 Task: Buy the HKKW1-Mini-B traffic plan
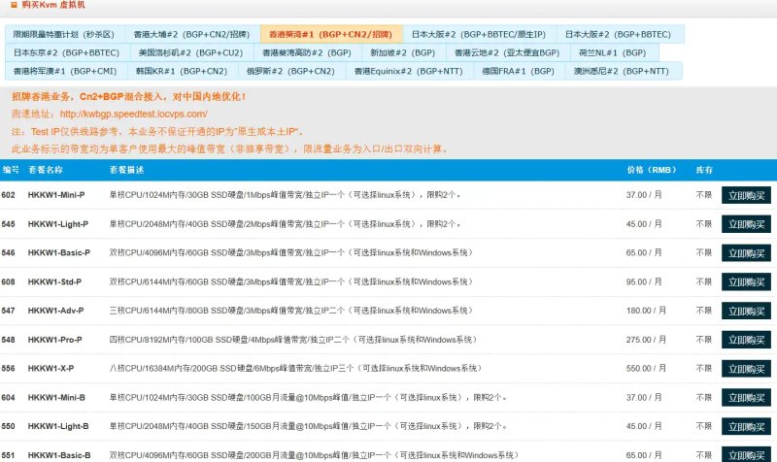point(746,398)
